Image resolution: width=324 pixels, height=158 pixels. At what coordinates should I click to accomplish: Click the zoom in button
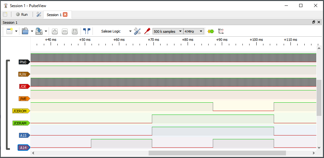click(55, 31)
